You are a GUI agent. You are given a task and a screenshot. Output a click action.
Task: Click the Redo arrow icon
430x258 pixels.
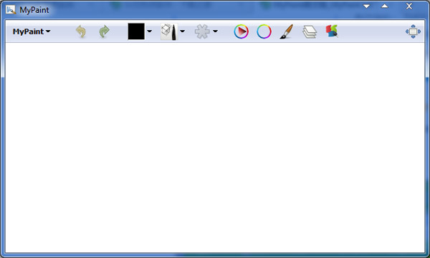(x=104, y=31)
